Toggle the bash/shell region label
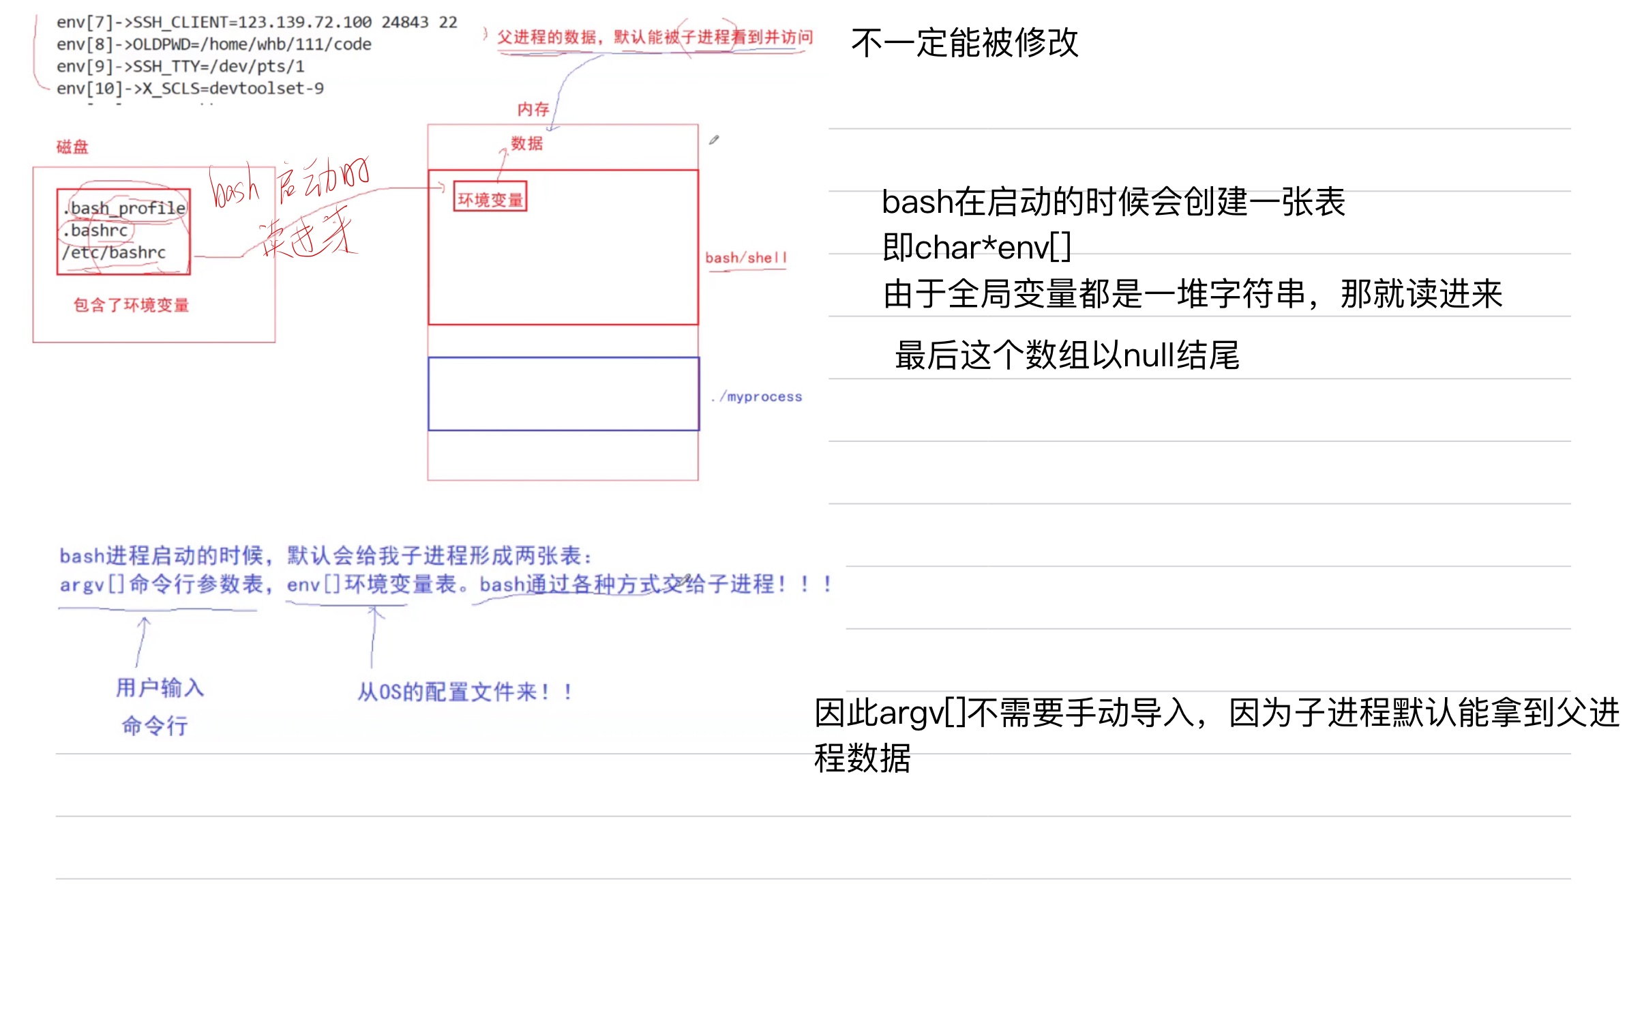Screen dimensions: 1627x1017 [745, 257]
